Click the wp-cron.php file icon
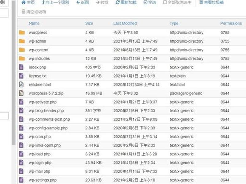The width and height of the screenshot is (246, 184). pyautogui.click(x=21, y=137)
